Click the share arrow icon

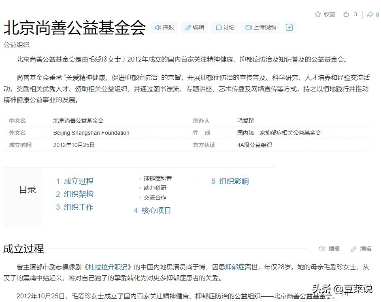point(370,14)
